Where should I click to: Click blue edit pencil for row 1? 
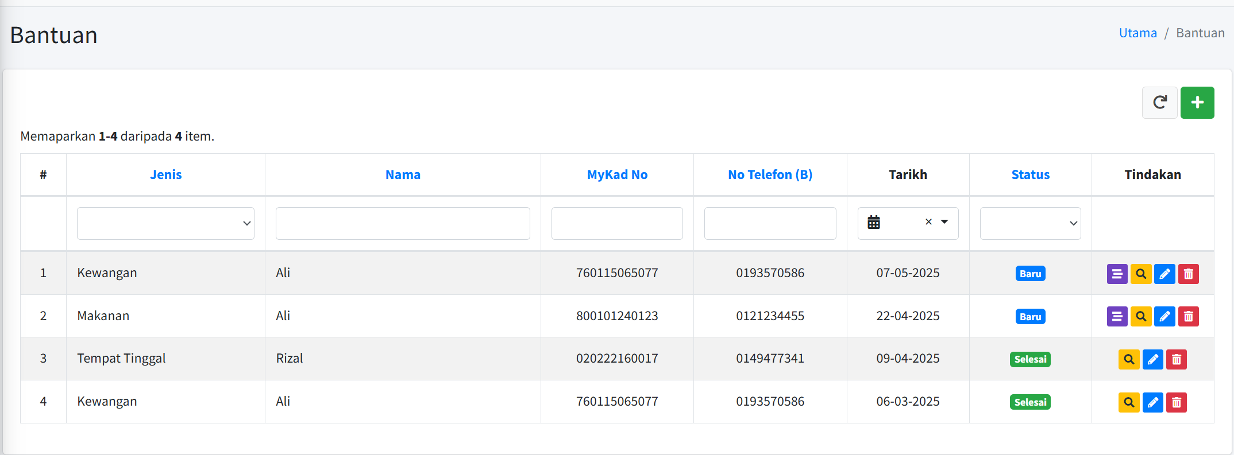point(1164,274)
